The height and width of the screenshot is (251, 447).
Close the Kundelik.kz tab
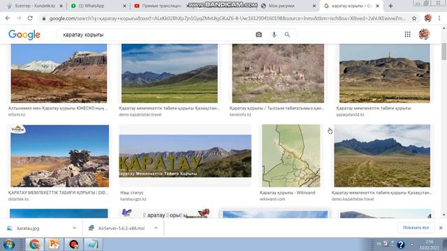tap(61, 6)
